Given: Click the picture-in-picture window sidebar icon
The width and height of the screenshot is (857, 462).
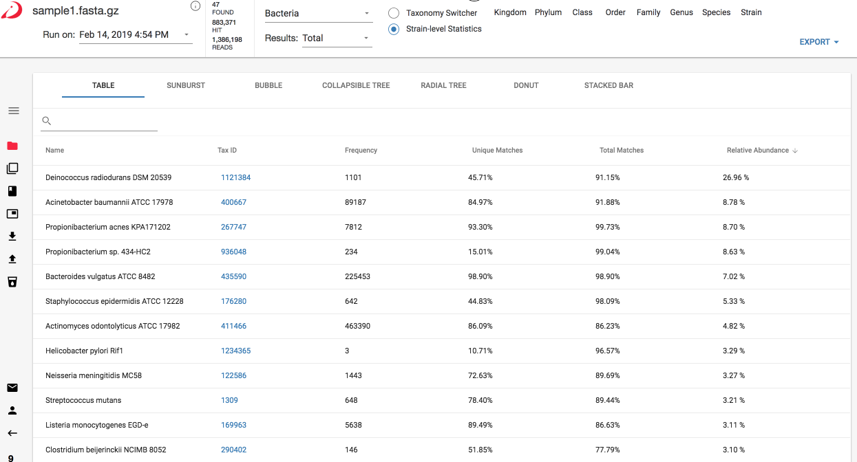Looking at the screenshot, I should click(12, 214).
